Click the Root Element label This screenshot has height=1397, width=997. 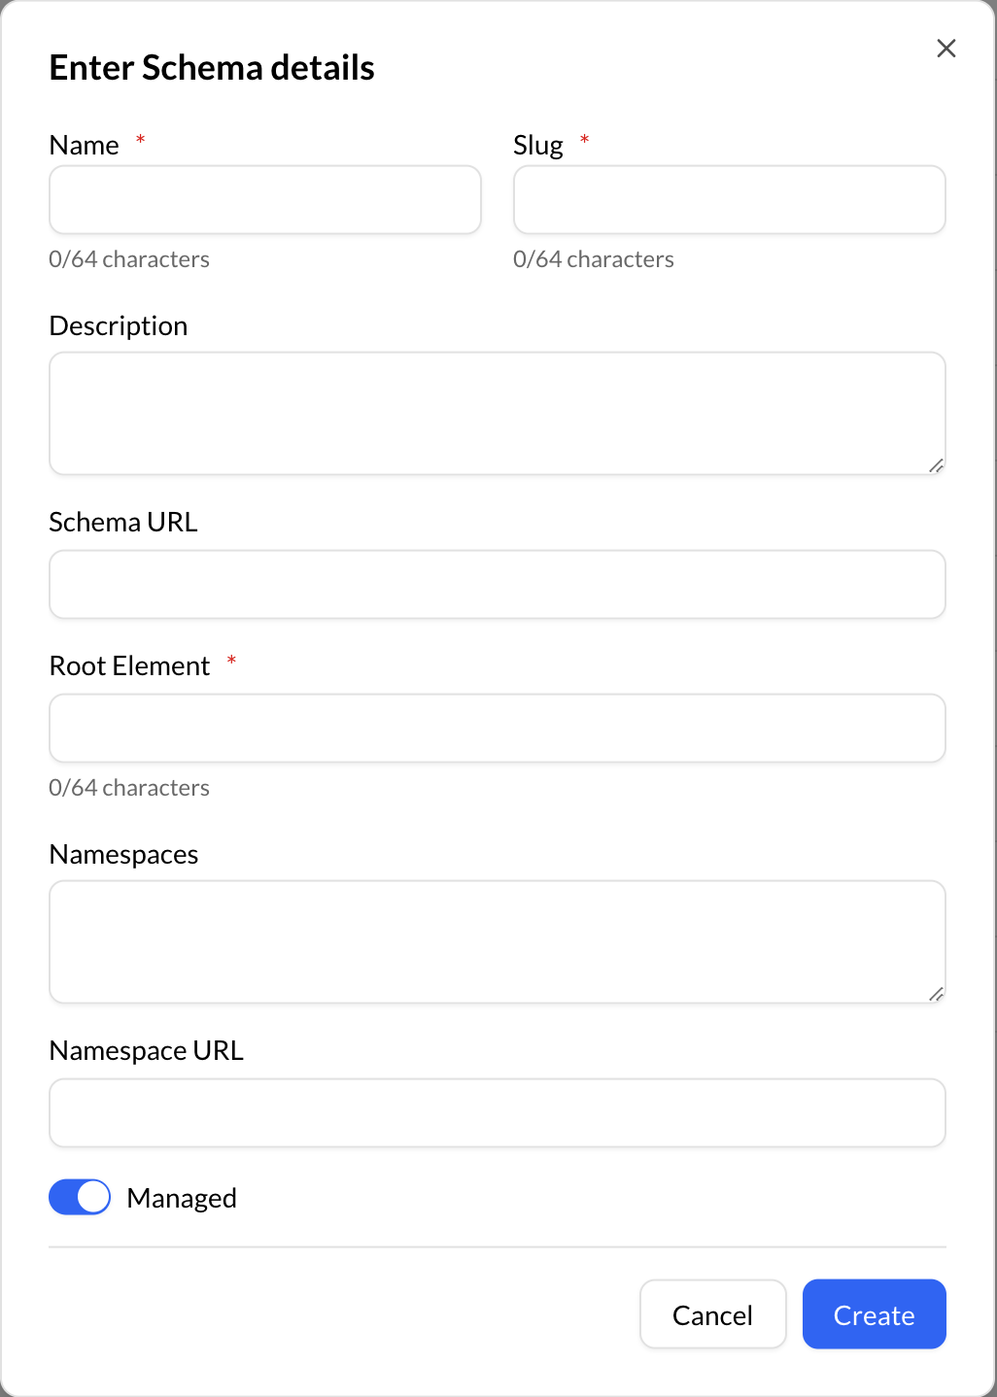(130, 665)
